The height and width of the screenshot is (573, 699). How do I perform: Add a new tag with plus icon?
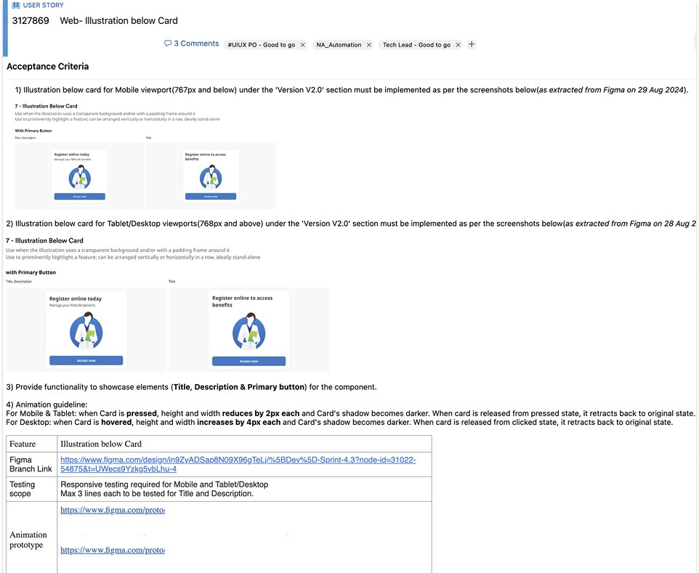click(472, 44)
